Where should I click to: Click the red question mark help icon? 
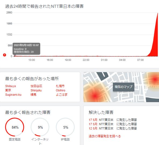(x=5, y=55)
